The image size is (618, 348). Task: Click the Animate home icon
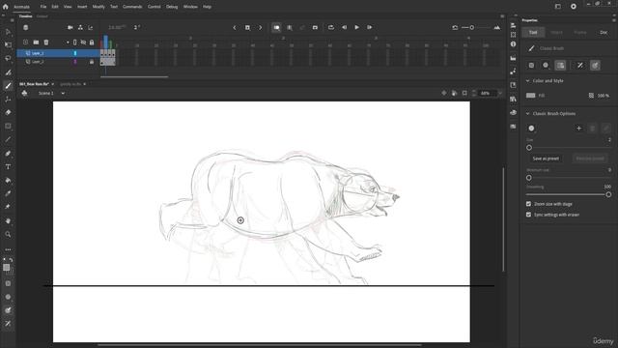5,7
